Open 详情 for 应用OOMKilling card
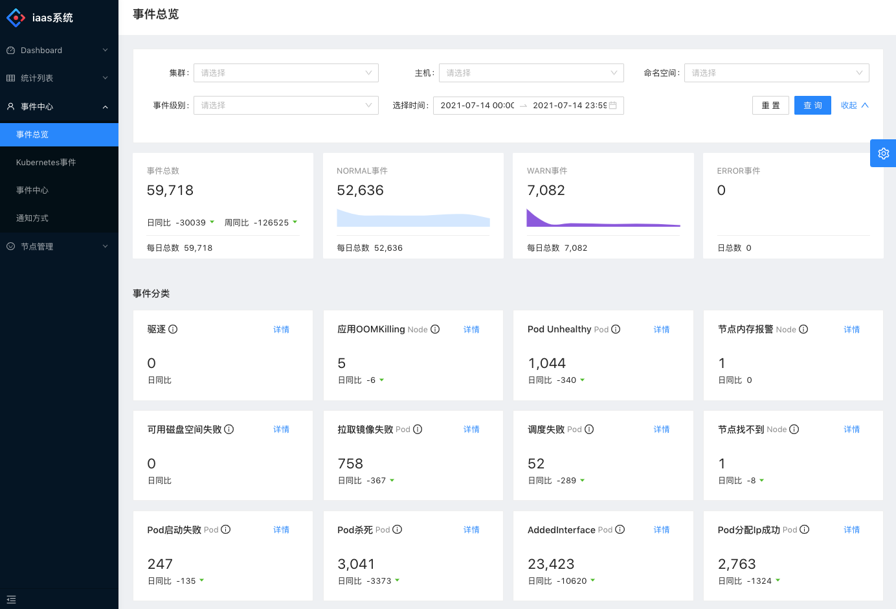Image resolution: width=896 pixels, height=609 pixels. point(471,330)
